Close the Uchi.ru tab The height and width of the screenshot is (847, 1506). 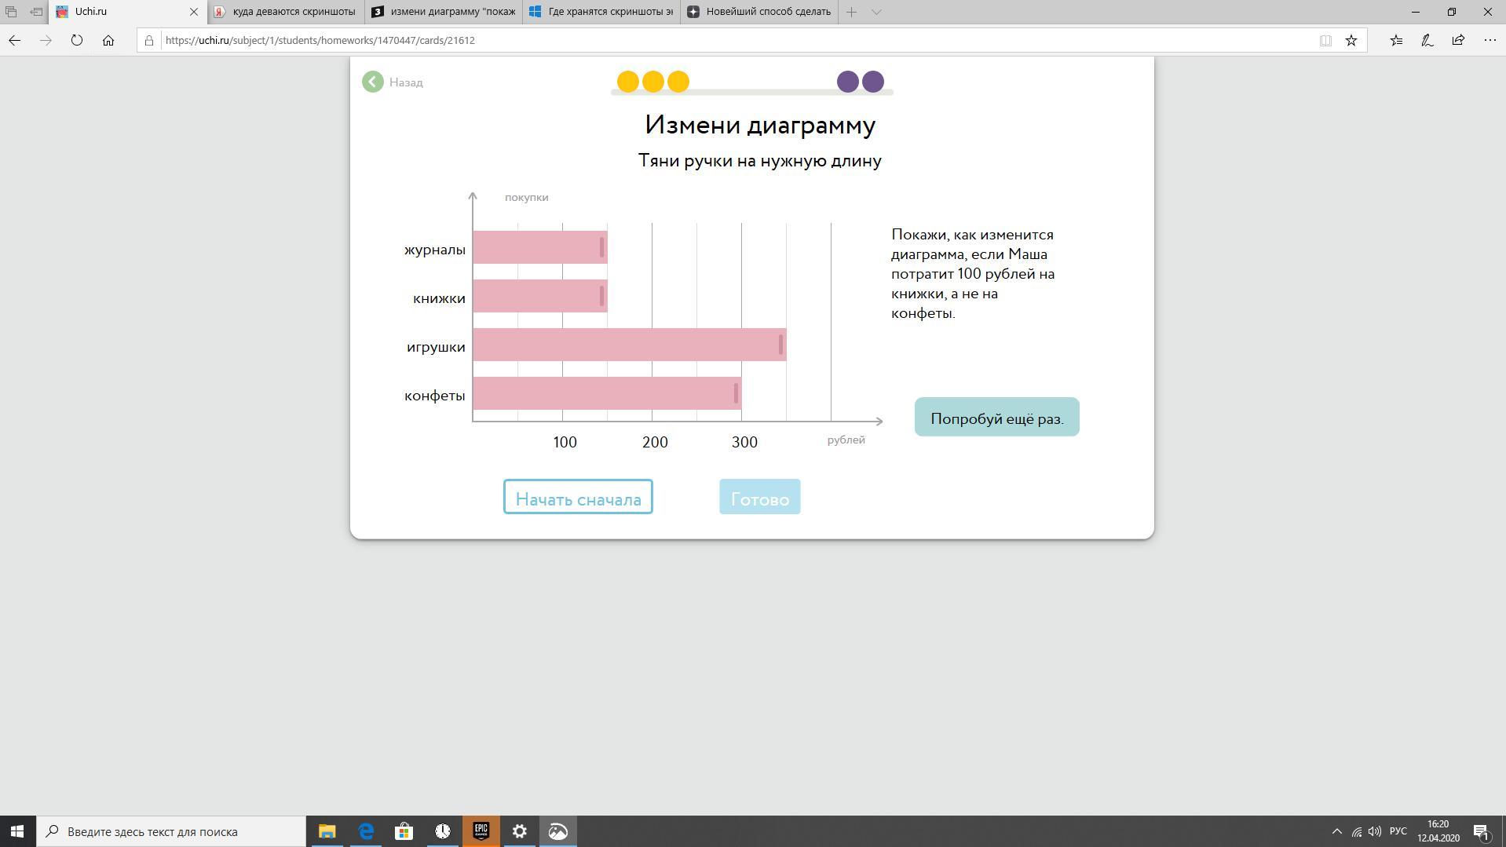[x=194, y=12]
